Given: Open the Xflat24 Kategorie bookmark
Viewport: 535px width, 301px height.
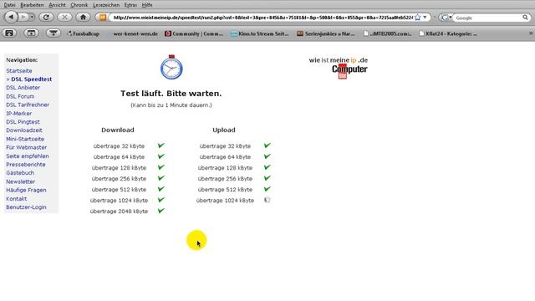Looking at the screenshot, I should (x=448, y=33).
